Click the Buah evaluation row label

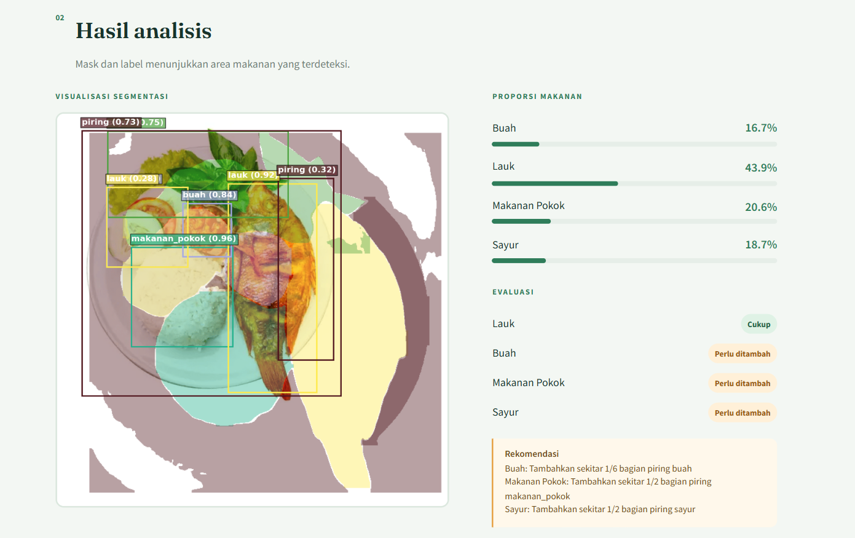pos(504,353)
